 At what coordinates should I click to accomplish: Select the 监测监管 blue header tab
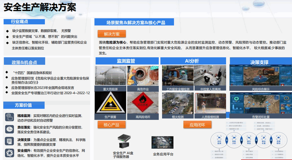(x=127, y=61)
